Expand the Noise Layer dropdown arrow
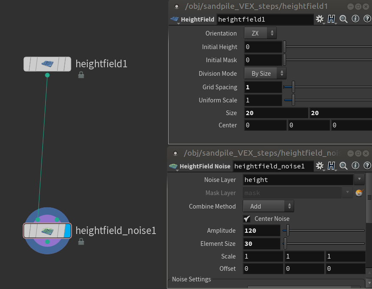The width and height of the screenshot is (372, 289). click(359, 179)
